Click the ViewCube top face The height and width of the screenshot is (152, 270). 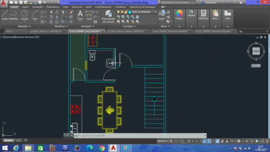[x=256, y=51]
